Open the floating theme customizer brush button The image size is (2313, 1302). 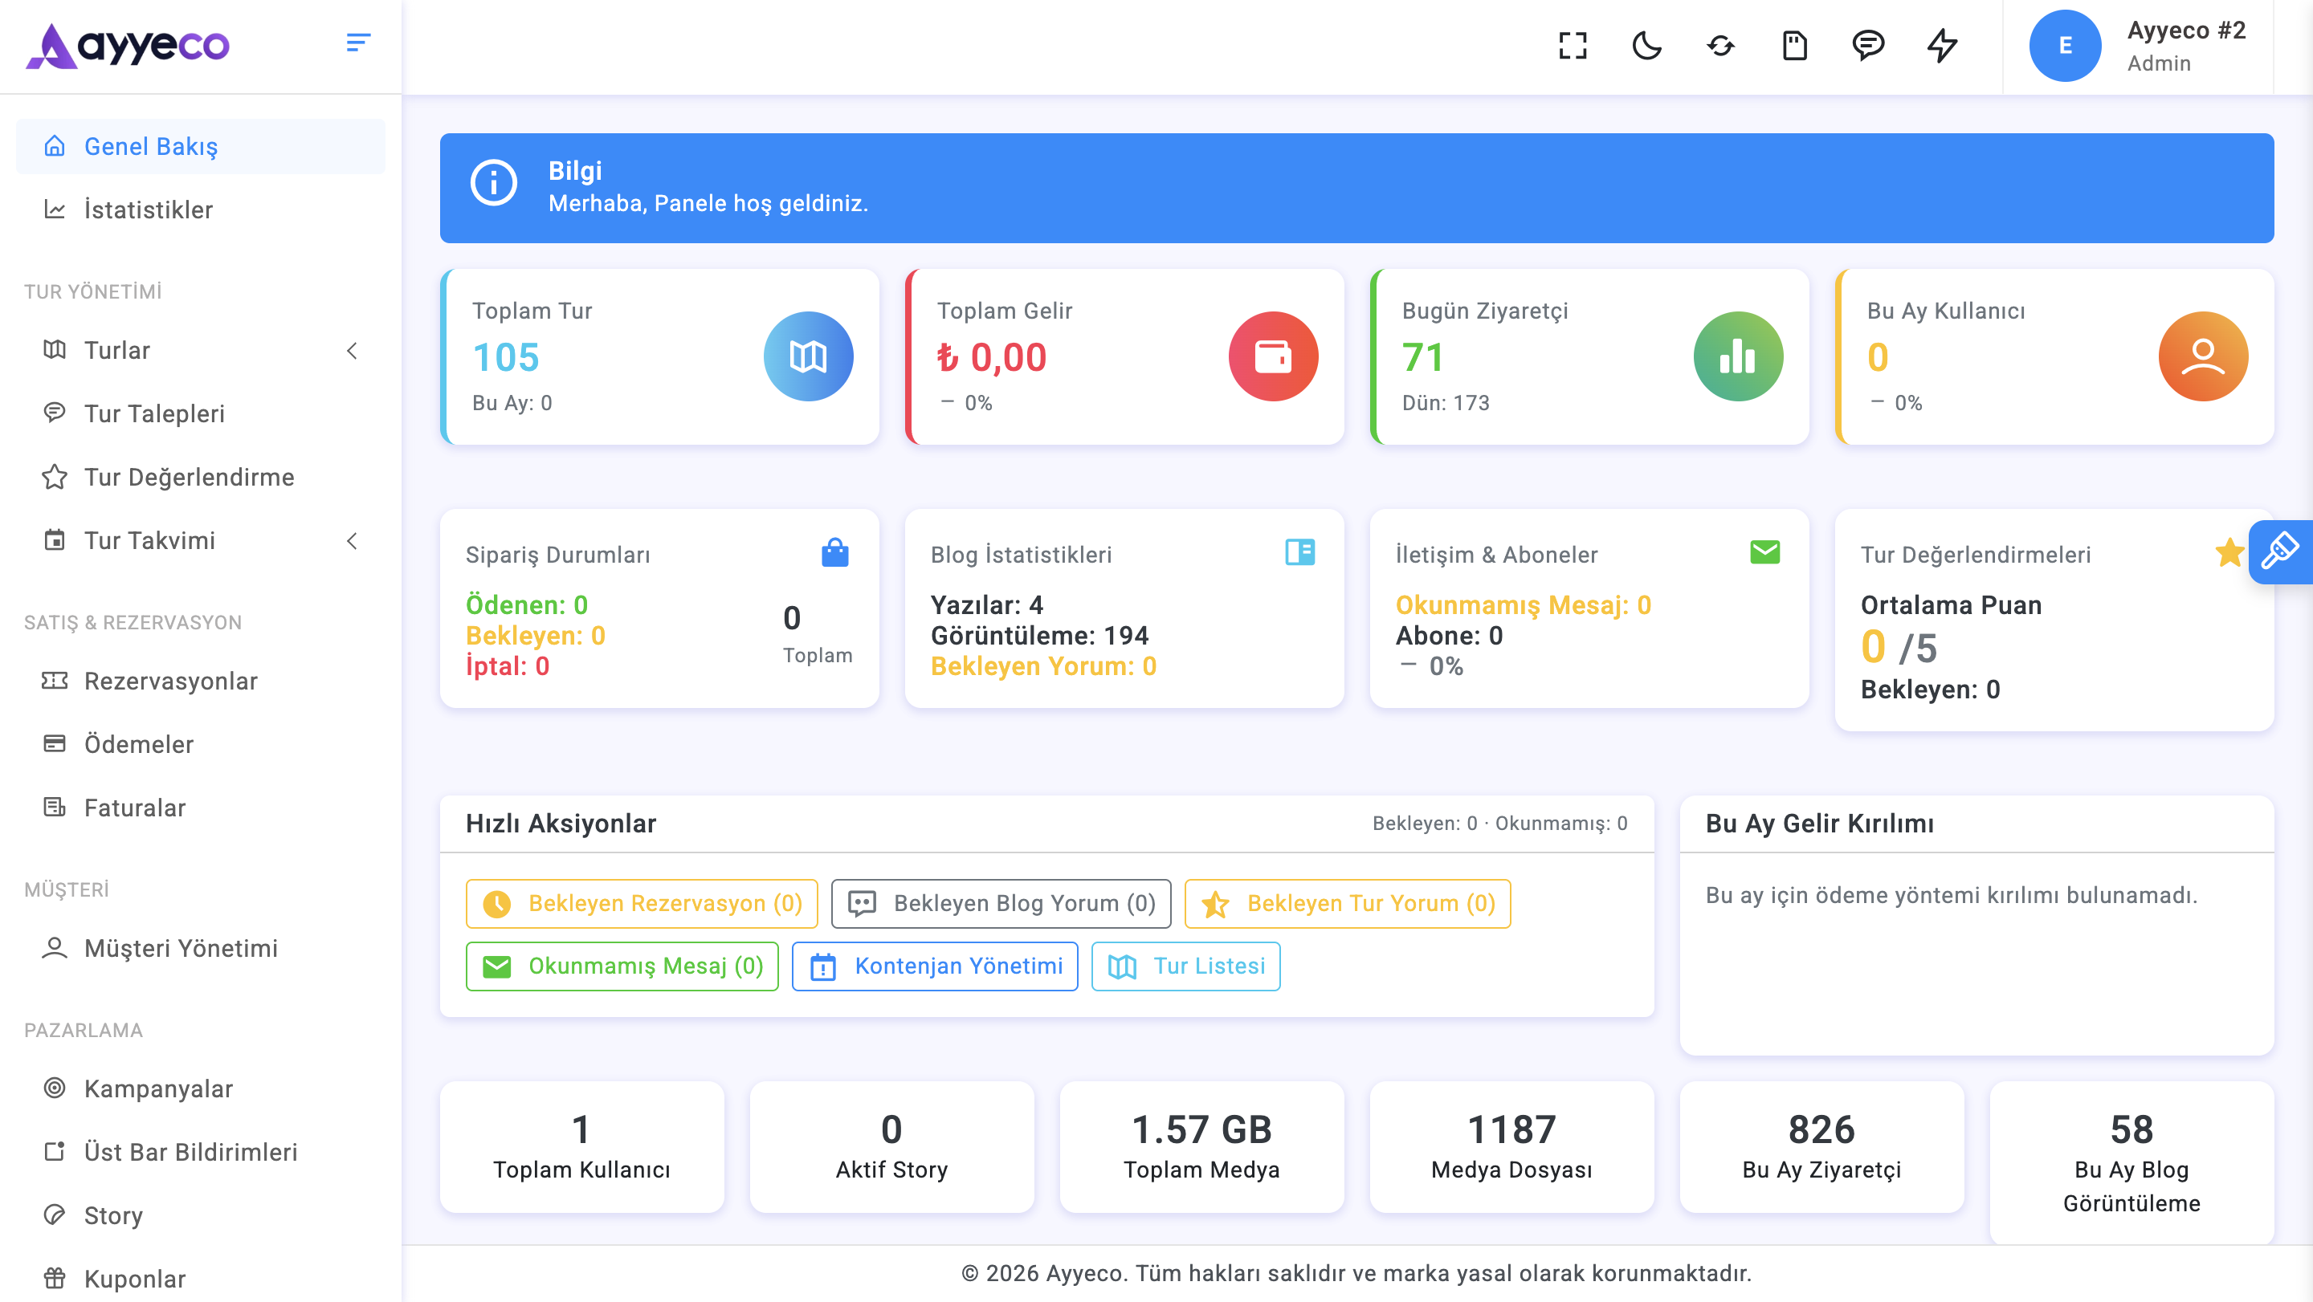click(2281, 551)
